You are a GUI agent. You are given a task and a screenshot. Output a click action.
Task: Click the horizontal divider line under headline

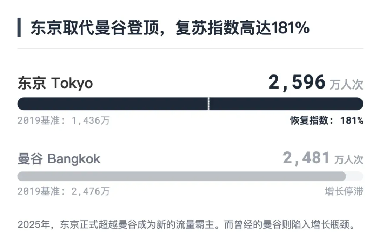[190, 48]
